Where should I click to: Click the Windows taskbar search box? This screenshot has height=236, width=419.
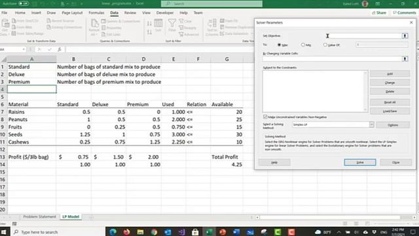[x=58, y=231]
